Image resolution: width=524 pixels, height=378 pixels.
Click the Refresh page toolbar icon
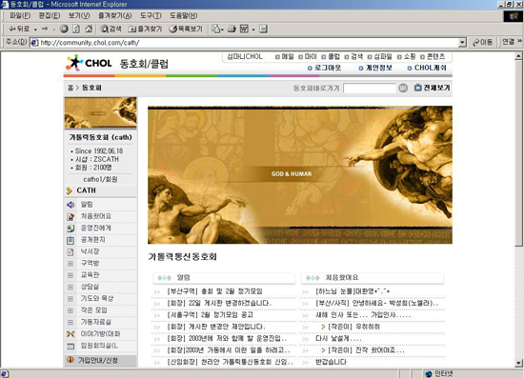76,30
